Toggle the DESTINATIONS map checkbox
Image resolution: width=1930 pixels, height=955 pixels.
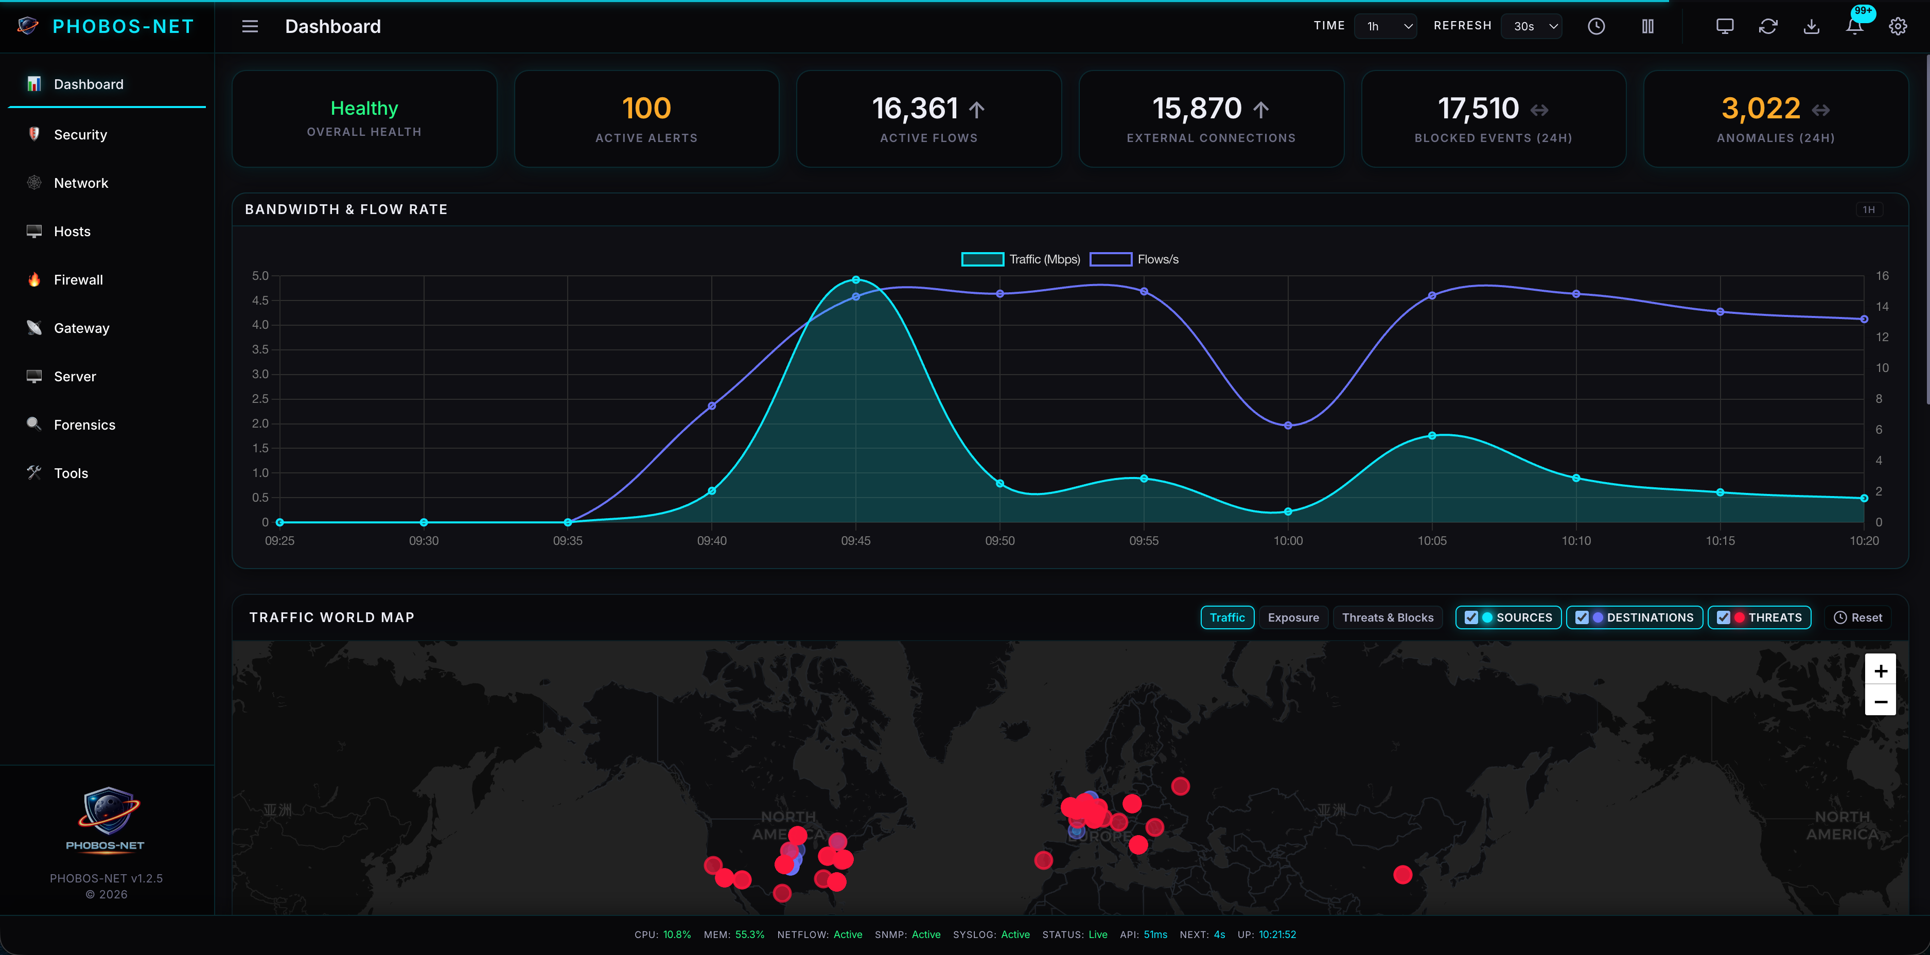point(1582,617)
